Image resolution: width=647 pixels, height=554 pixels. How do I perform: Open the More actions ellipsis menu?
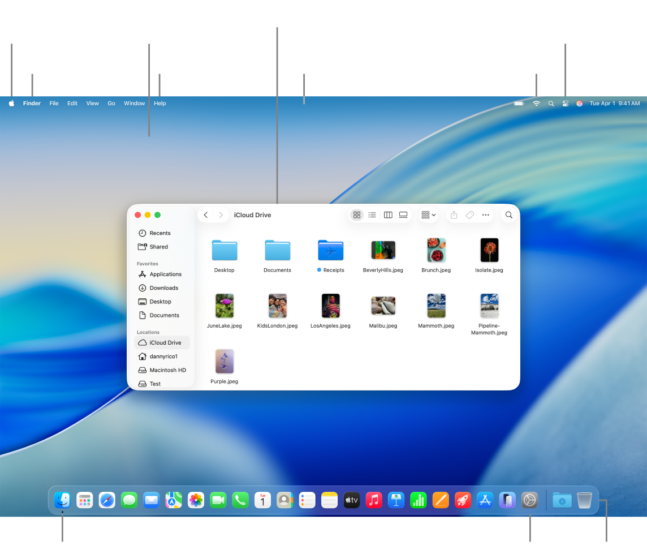[486, 215]
